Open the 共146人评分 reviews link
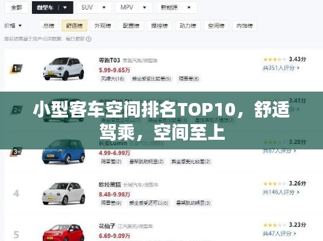 (281, 192)
